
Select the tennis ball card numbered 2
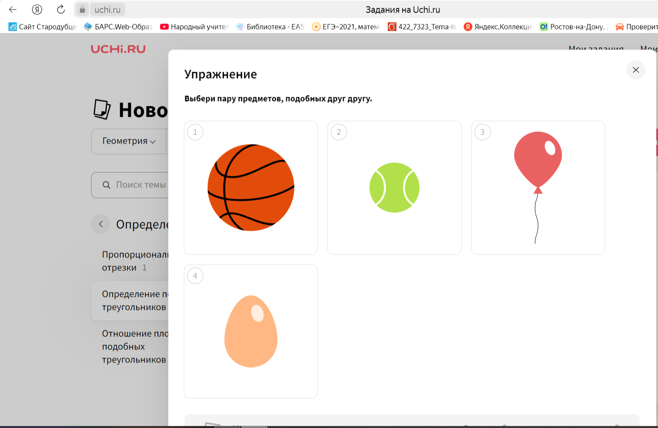[x=394, y=188]
